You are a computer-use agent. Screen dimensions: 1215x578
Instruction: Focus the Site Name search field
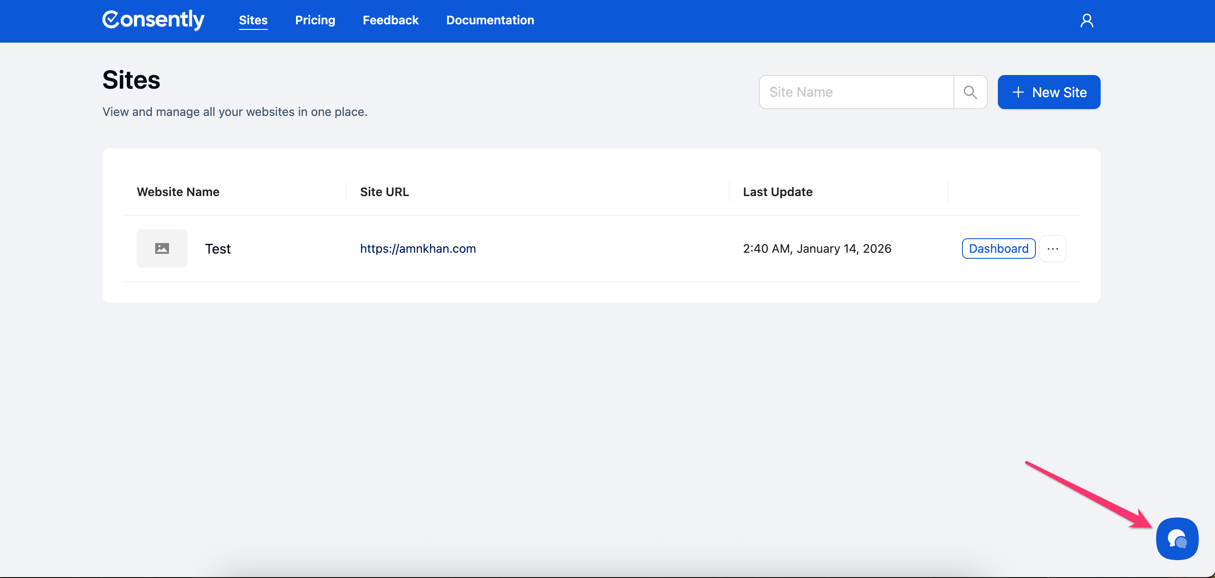856,92
